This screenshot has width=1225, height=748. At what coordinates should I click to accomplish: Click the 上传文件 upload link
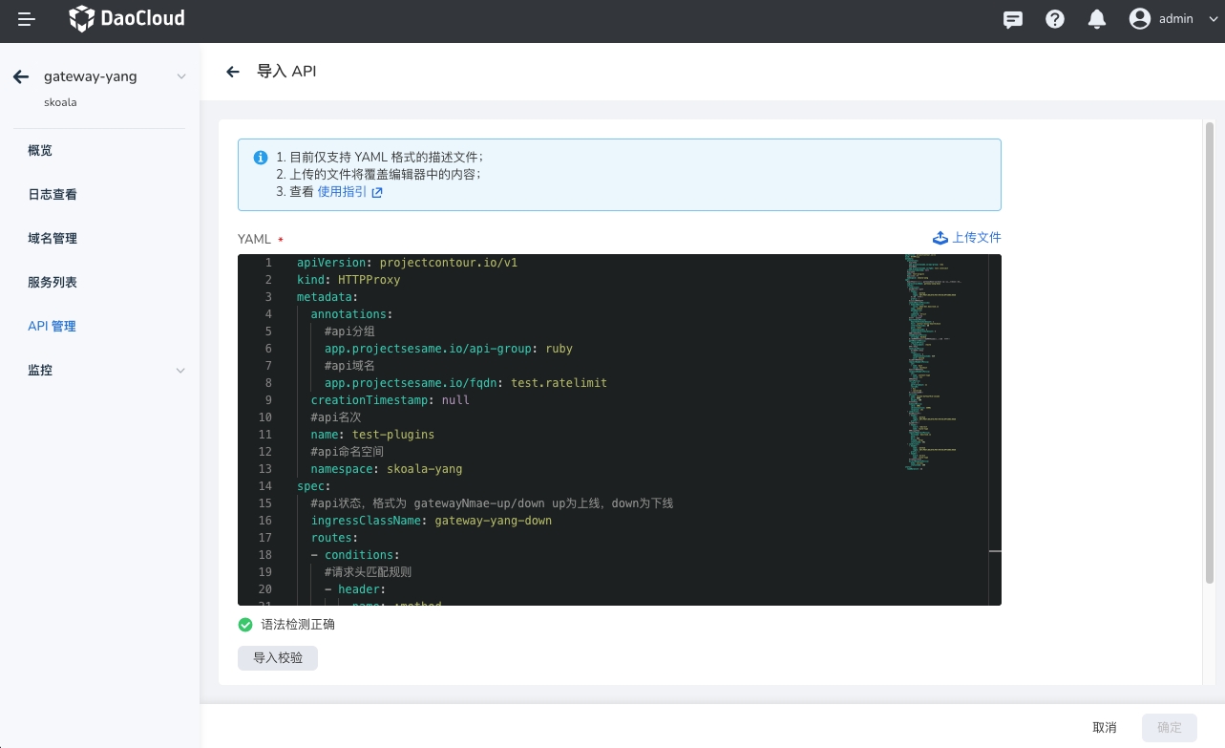[x=966, y=238]
